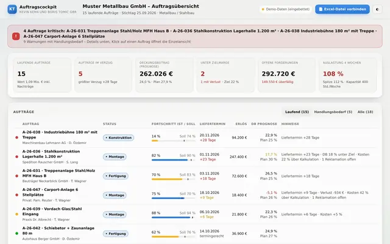
Task: Click the red alert exclamation icon
Action: point(16,37)
